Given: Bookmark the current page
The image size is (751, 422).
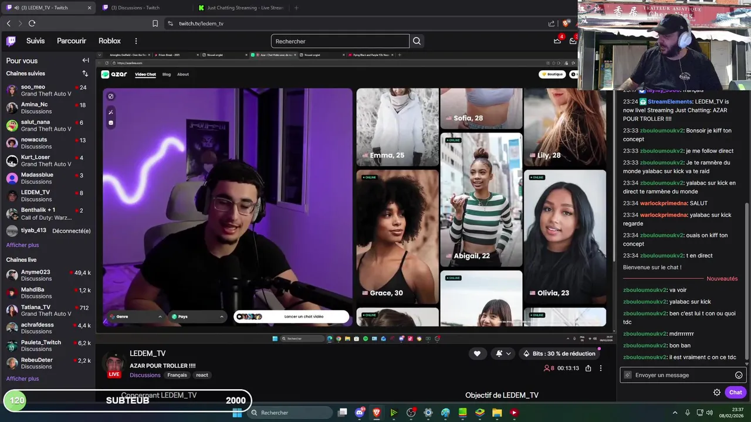Looking at the screenshot, I should click(x=155, y=23).
